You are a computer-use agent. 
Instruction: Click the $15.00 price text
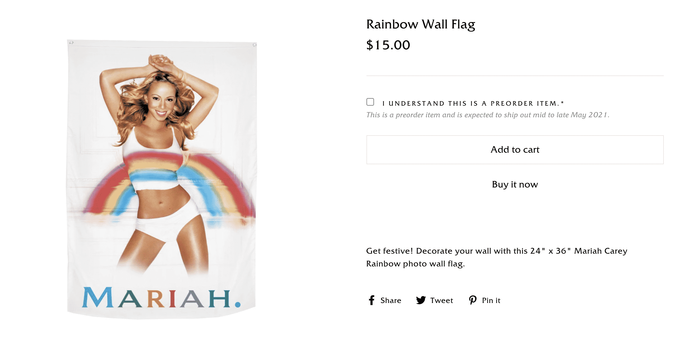tap(388, 45)
